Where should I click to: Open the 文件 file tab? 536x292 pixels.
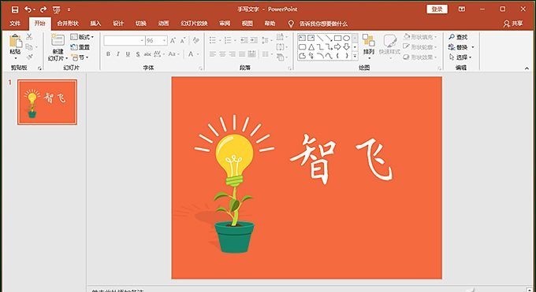[x=15, y=24]
